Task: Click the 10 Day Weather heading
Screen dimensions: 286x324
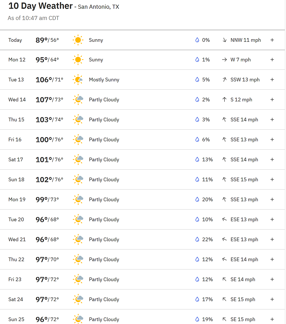Action: point(41,6)
